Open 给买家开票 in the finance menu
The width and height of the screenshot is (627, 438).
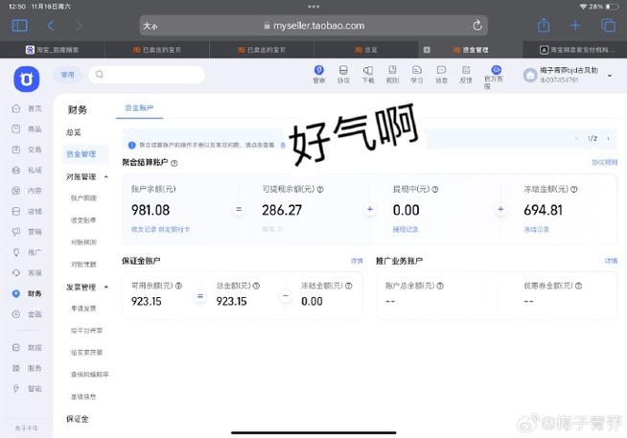87,353
